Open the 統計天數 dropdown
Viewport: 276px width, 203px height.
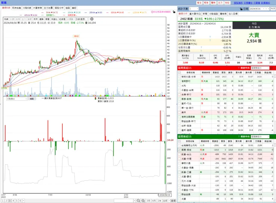[x=197, y=9]
